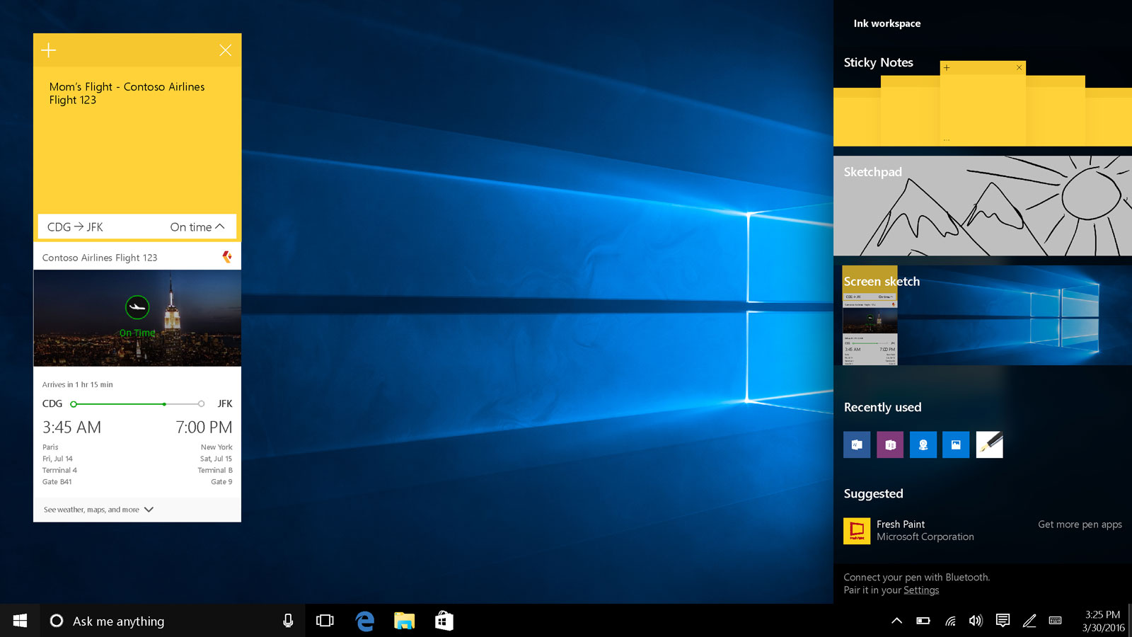Click Get more pen apps
Viewport: 1132px width, 637px height.
[1080, 524]
